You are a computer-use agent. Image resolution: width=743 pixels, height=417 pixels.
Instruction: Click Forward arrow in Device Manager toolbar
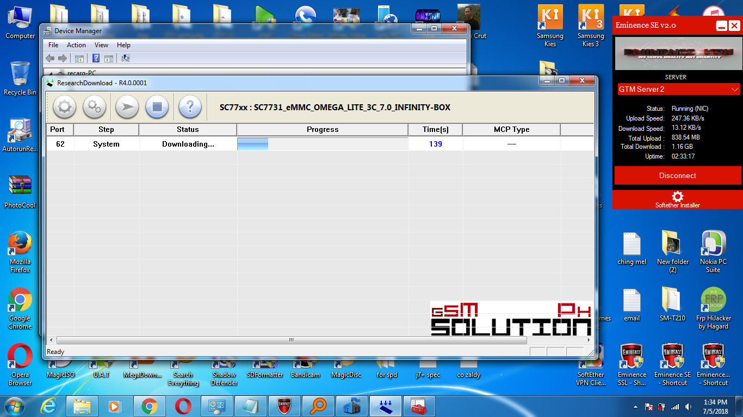(x=63, y=58)
